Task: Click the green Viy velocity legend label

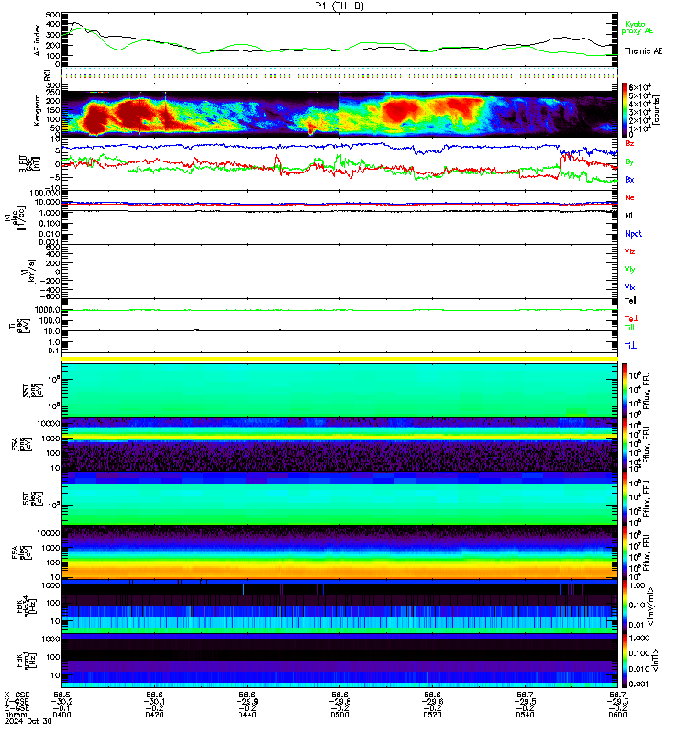Action: (x=629, y=270)
